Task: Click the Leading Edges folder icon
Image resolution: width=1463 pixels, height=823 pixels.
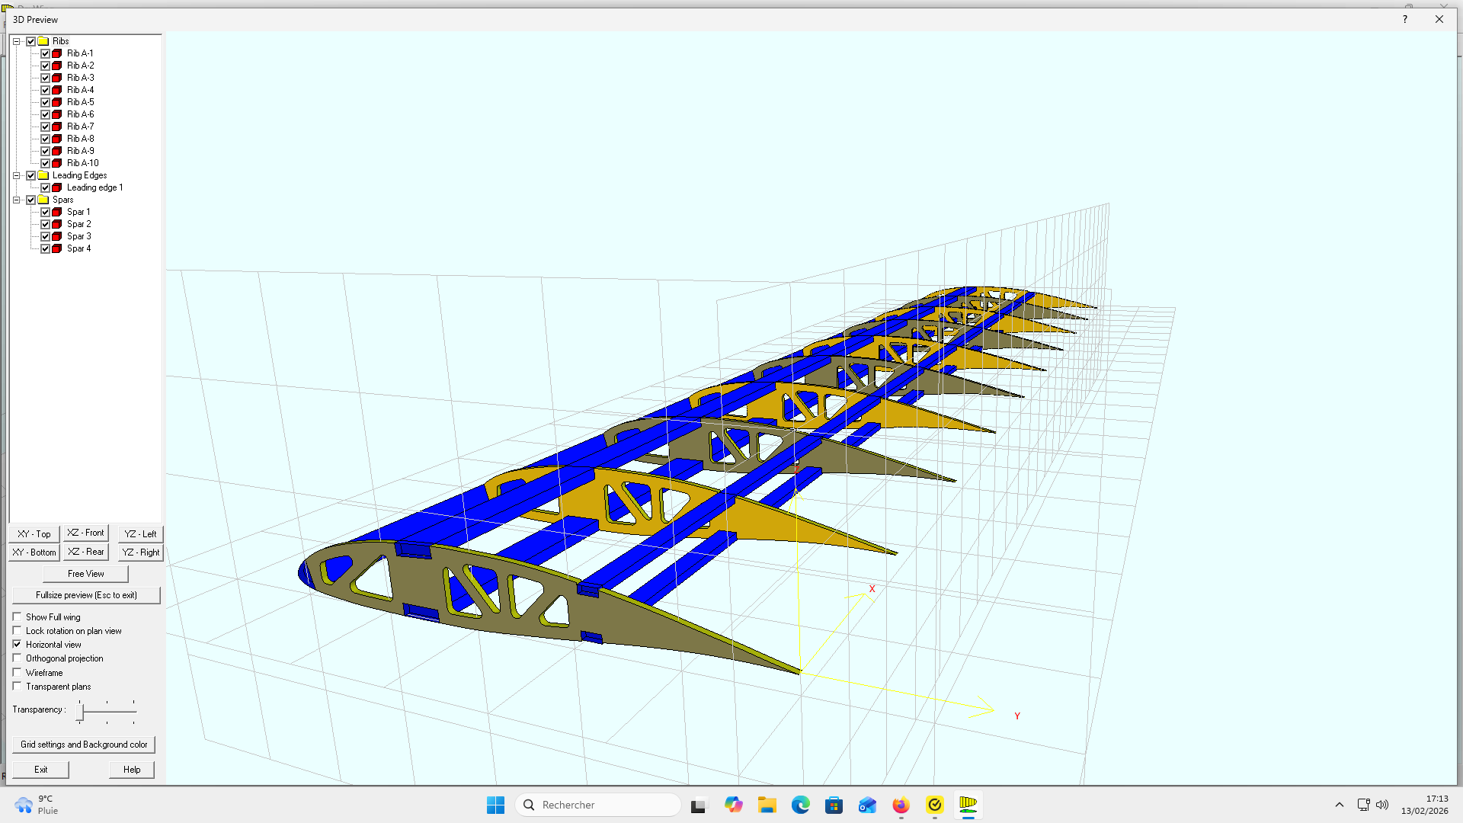Action: tap(43, 175)
